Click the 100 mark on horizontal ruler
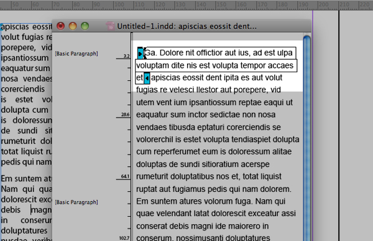 point(119,4)
